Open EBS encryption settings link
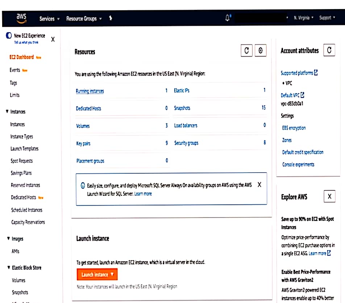 294,128
